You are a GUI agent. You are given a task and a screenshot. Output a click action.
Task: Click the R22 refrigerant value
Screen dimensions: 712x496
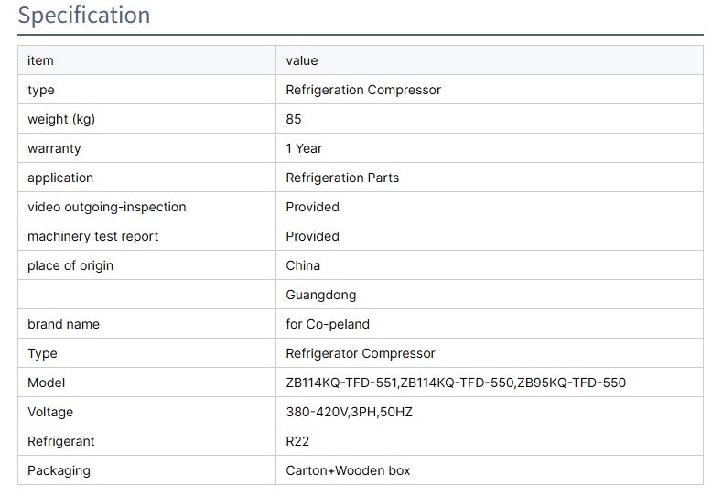297,441
